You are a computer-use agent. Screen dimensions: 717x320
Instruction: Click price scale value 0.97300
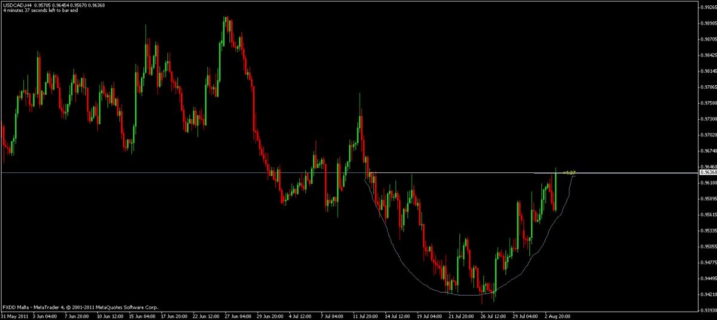pyautogui.click(x=708, y=119)
